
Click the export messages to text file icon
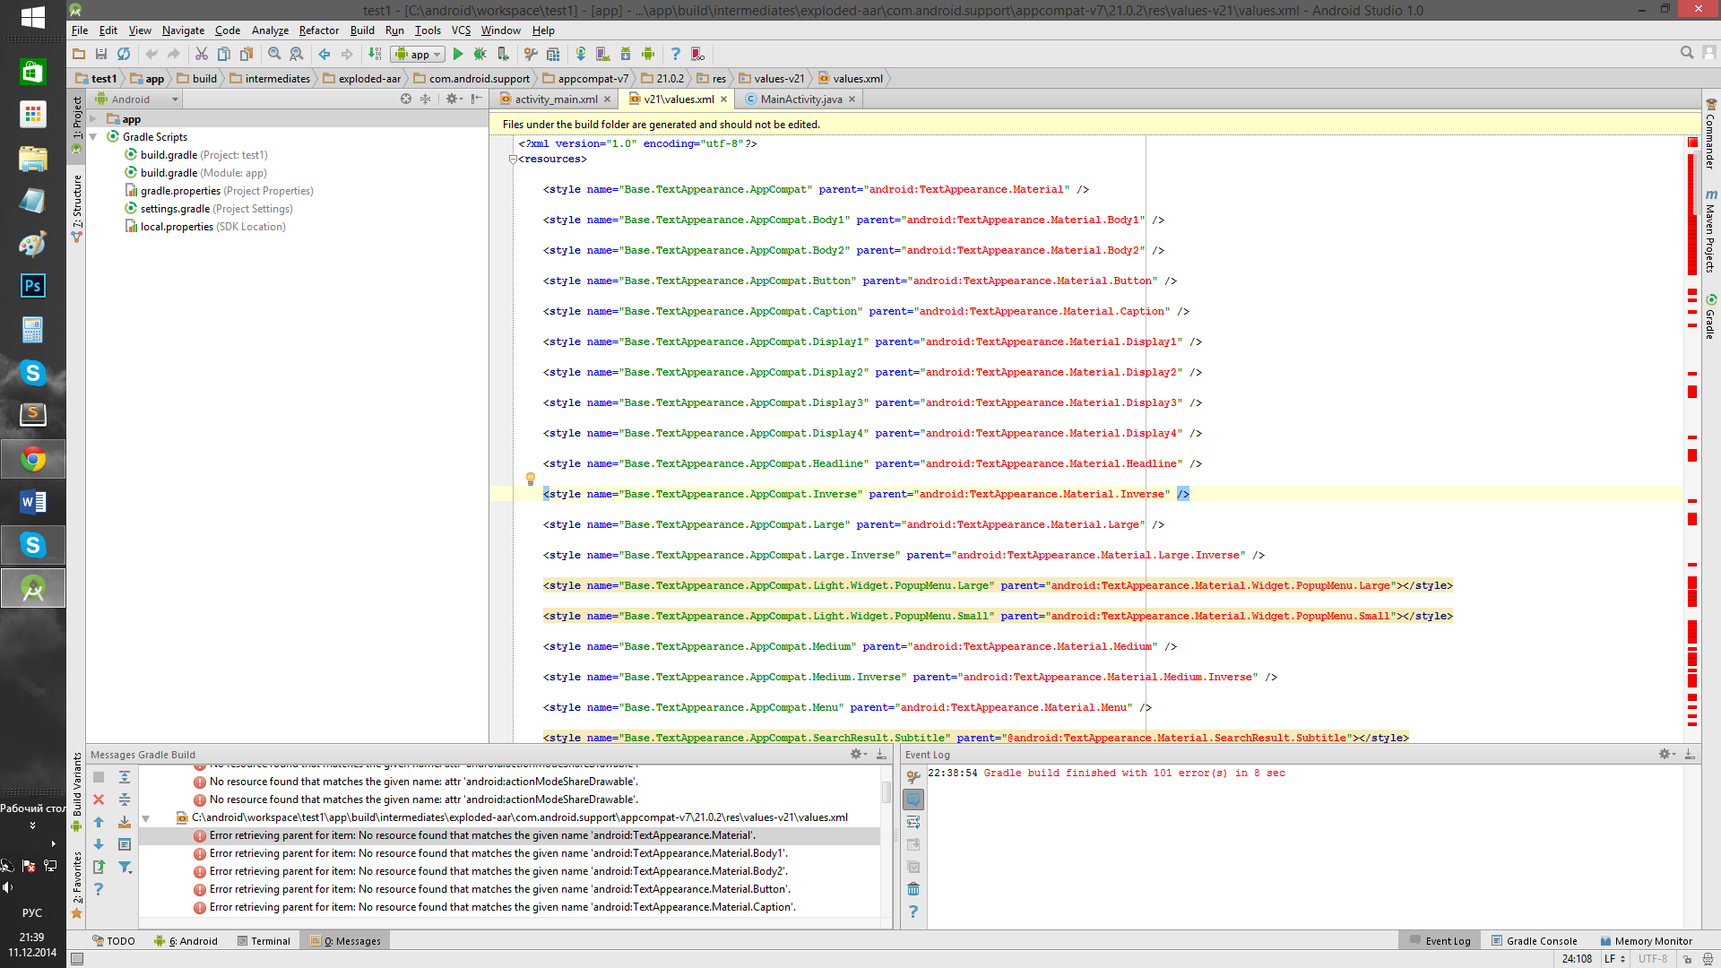[99, 867]
